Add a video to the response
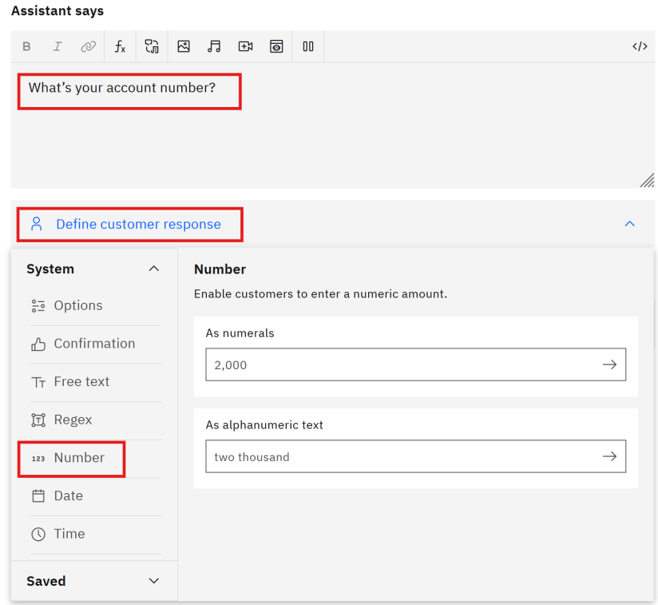Viewport: 658px width, 605px height. coord(245,46)
